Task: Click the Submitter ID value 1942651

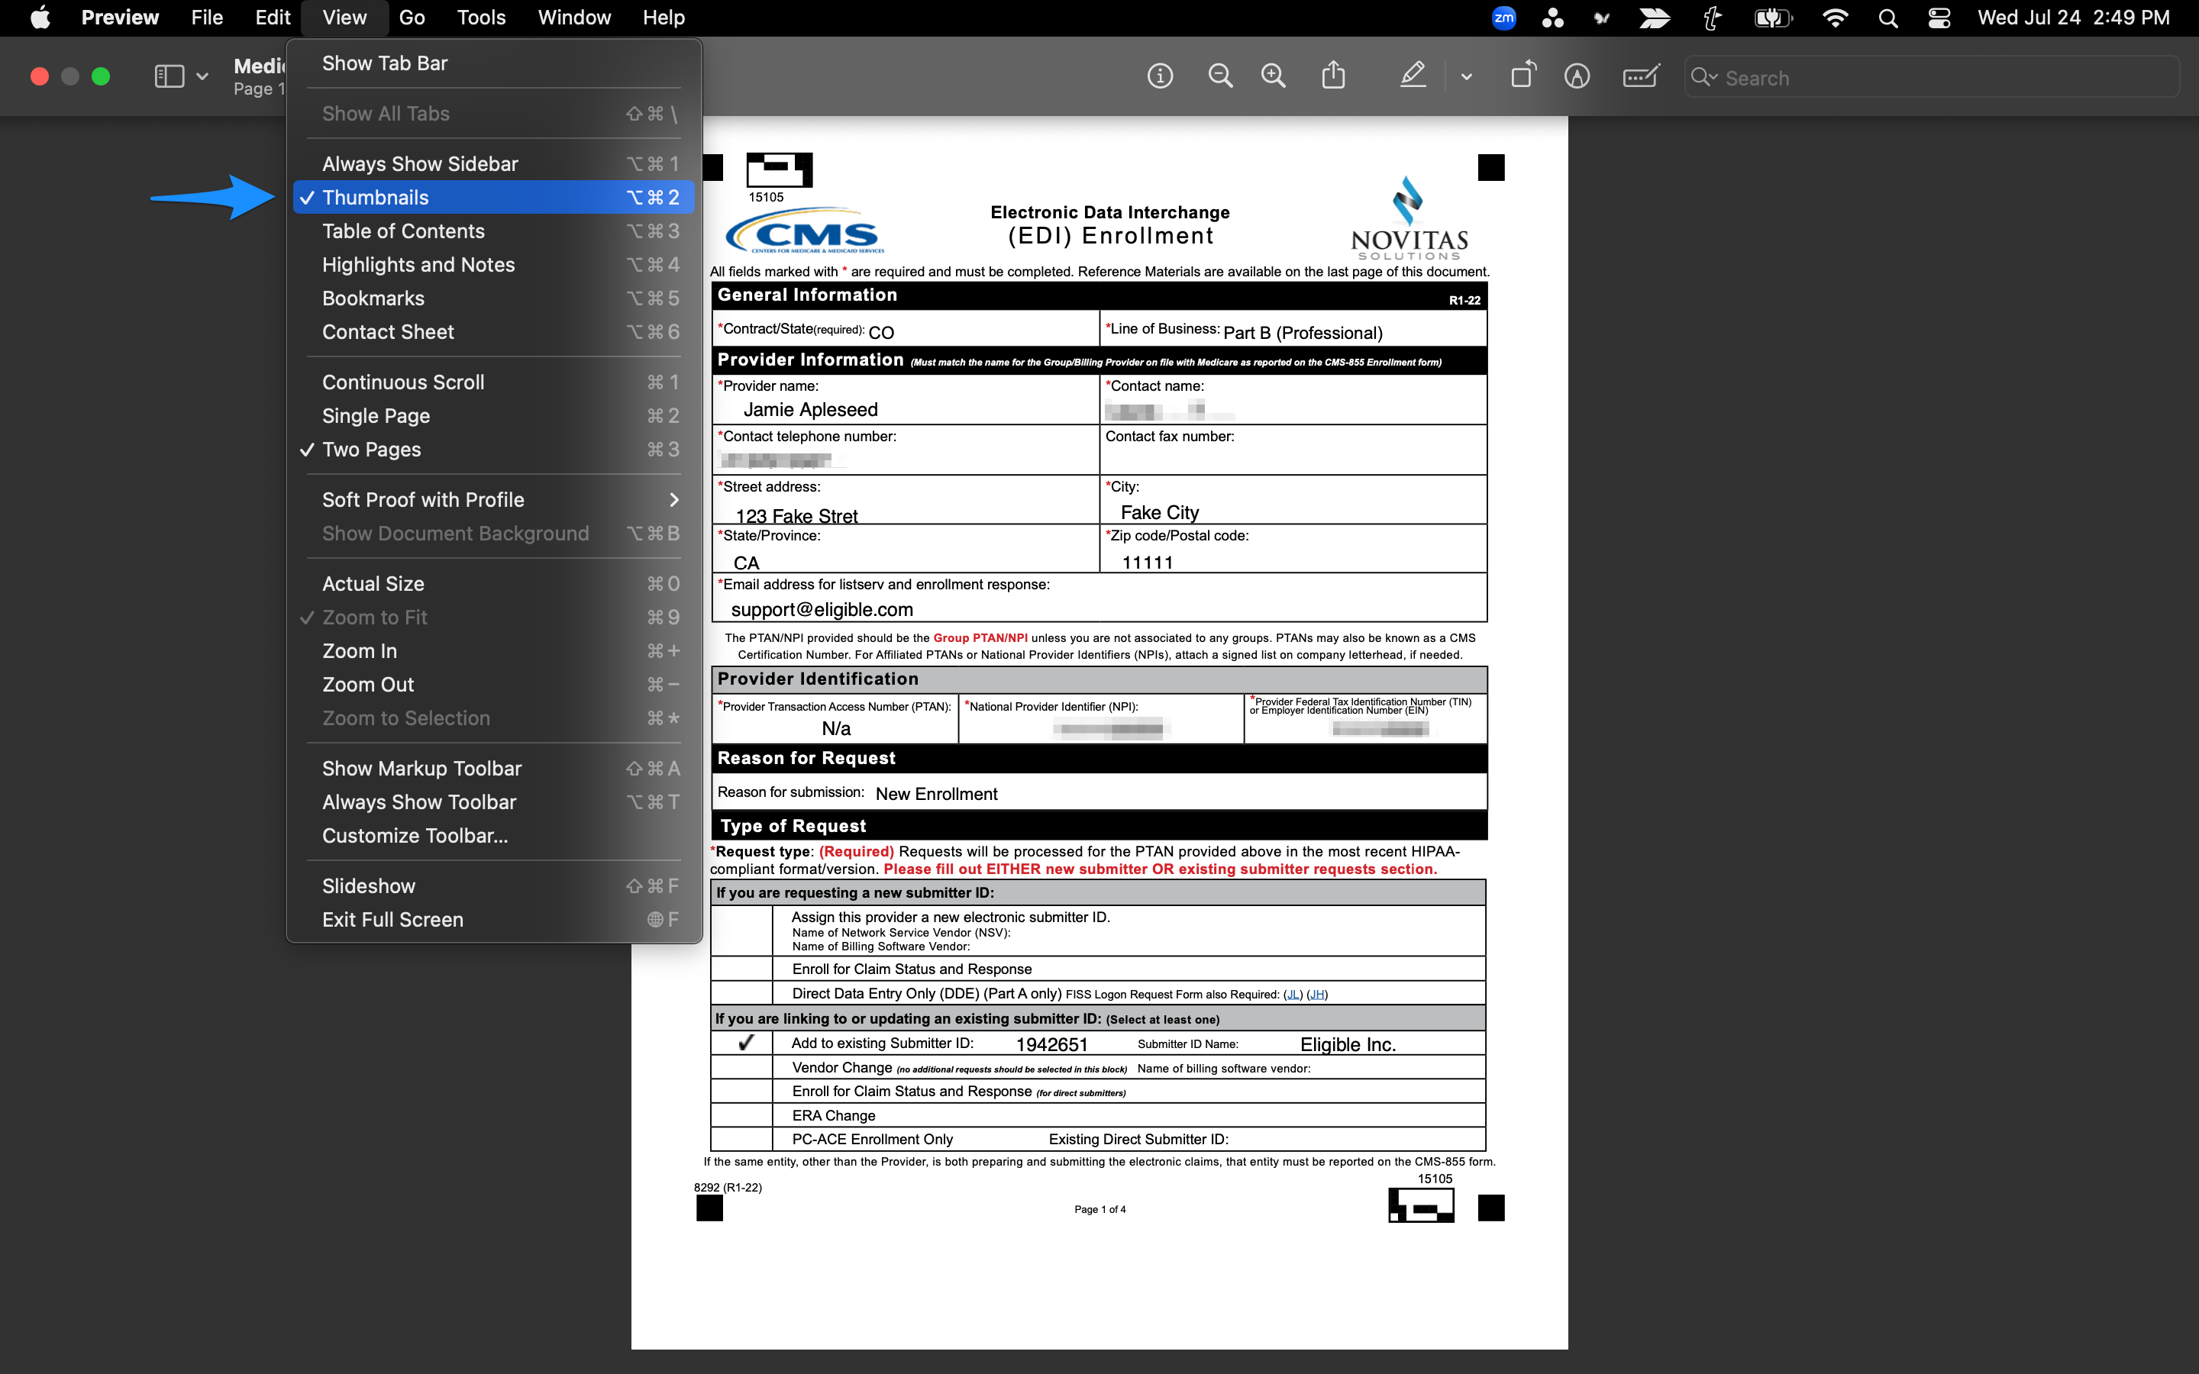Action: click(1051, 1044)
